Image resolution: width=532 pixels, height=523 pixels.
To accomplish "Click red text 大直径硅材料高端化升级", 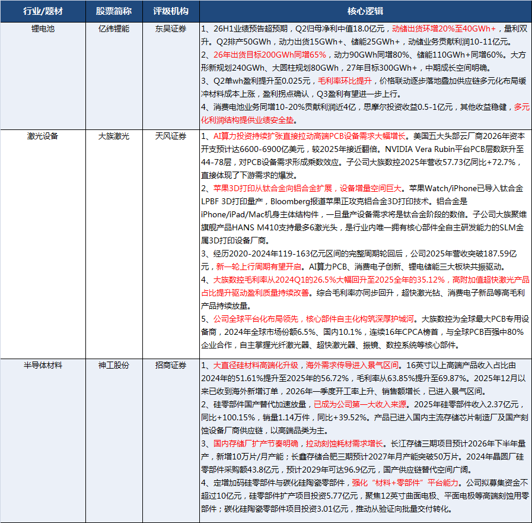I will (x=256, y=366).
